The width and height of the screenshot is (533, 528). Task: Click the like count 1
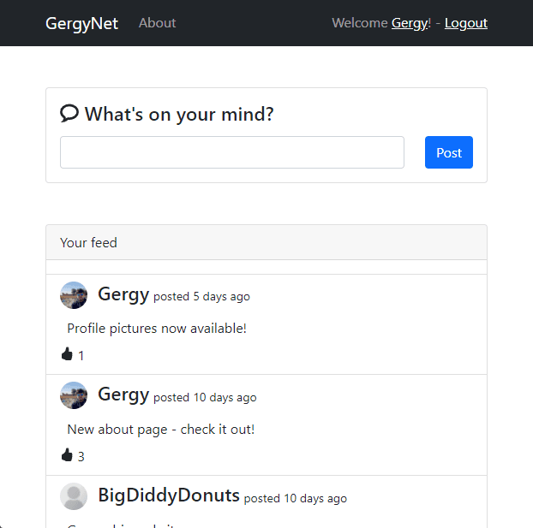[x=81, y=356]
